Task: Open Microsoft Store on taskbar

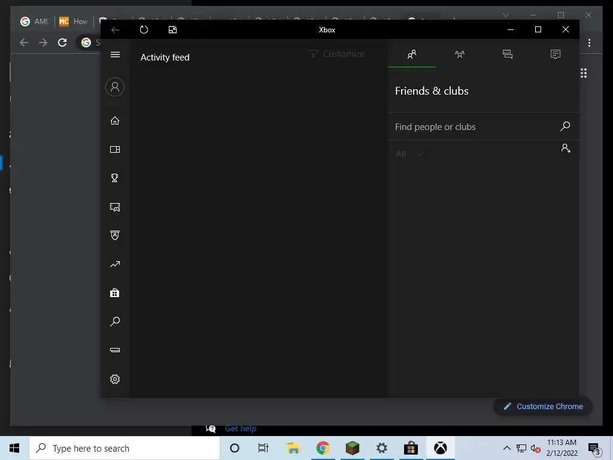Action: 411,448
